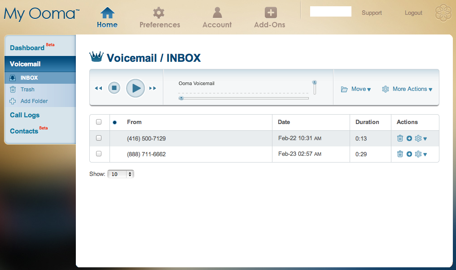
Task: Open Contacts Beta in sidebar
Action: [x=29, y=130]
